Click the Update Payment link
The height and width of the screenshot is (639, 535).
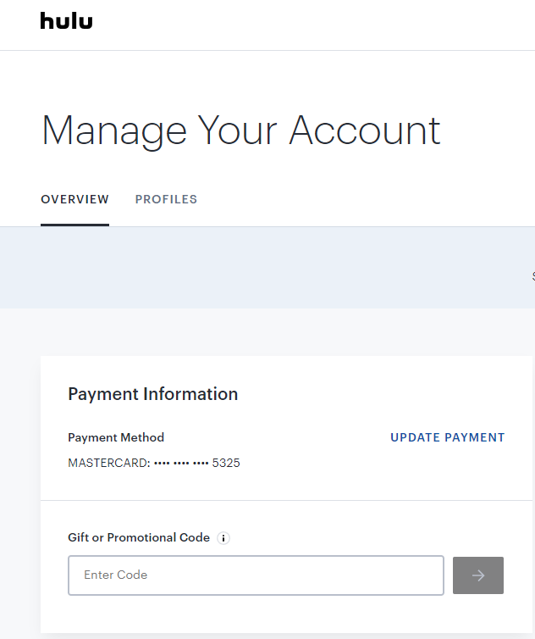pyautogui.click(x=447, y=438)
